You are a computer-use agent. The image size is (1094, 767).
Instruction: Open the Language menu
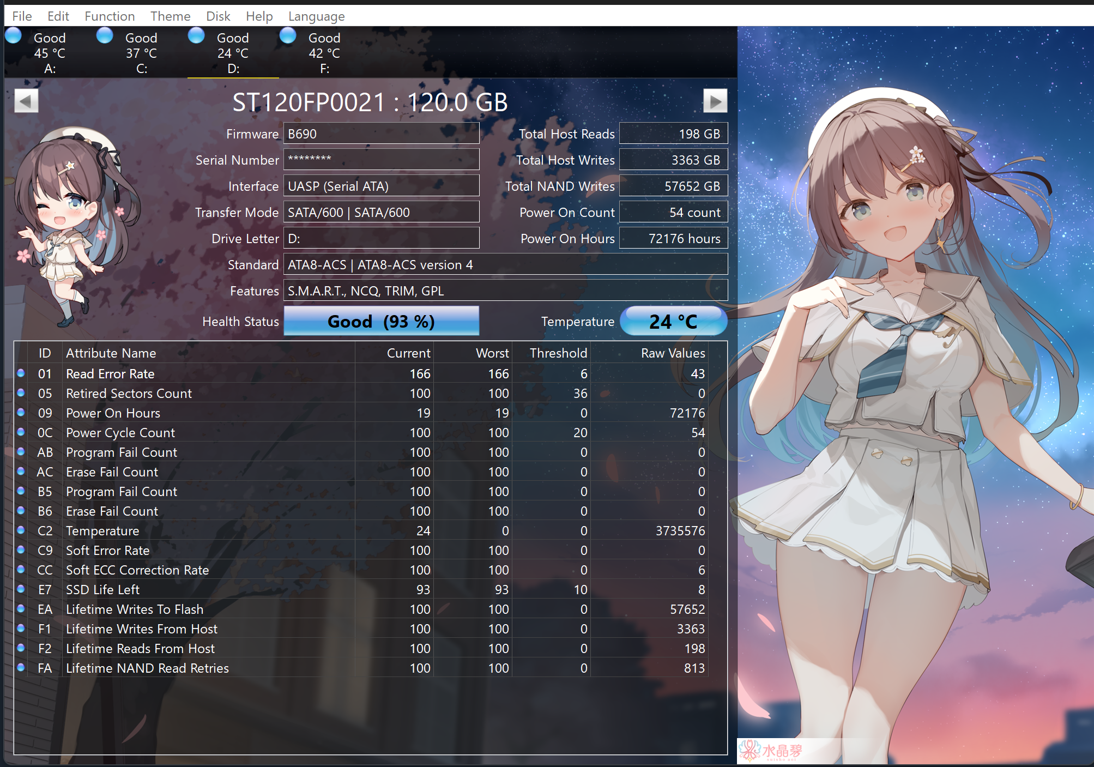pyautogui.click(x=316, y=16)
